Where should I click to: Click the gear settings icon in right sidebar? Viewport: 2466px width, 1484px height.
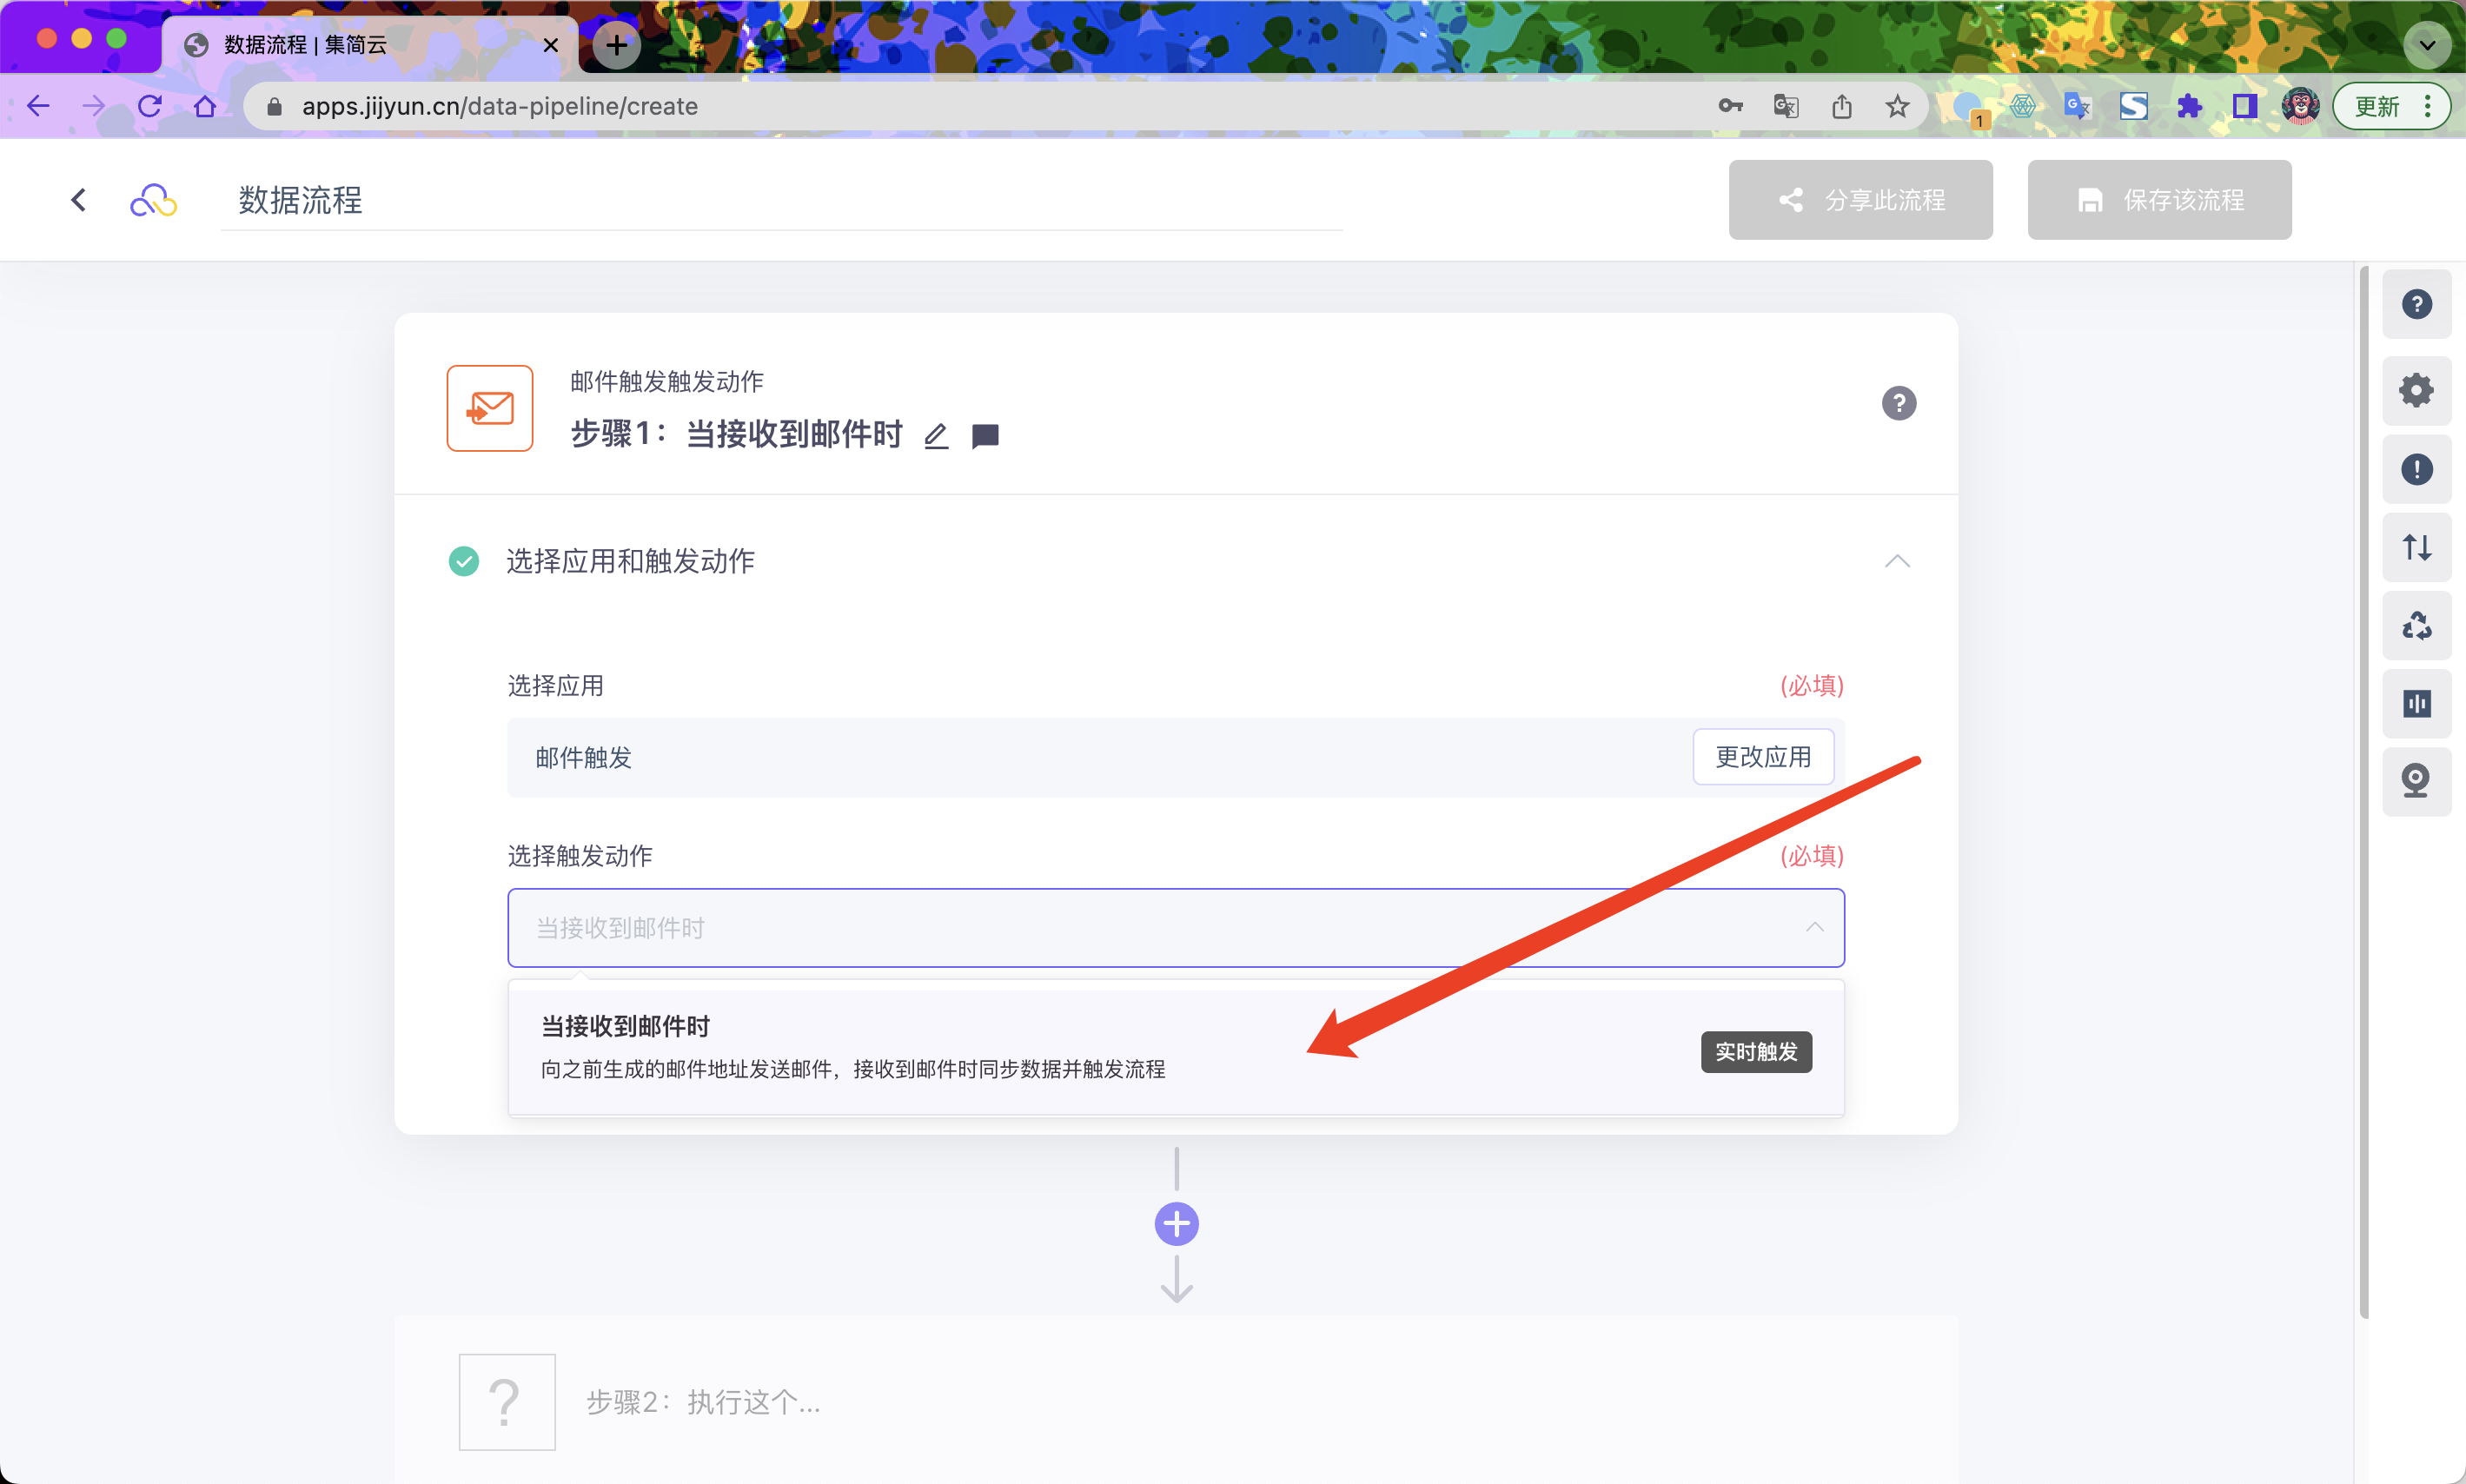click(2416, 390)
